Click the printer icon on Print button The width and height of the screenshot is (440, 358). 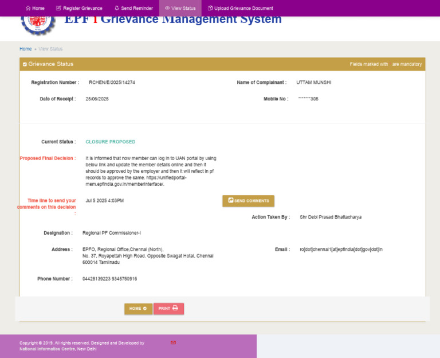point(175,308)
